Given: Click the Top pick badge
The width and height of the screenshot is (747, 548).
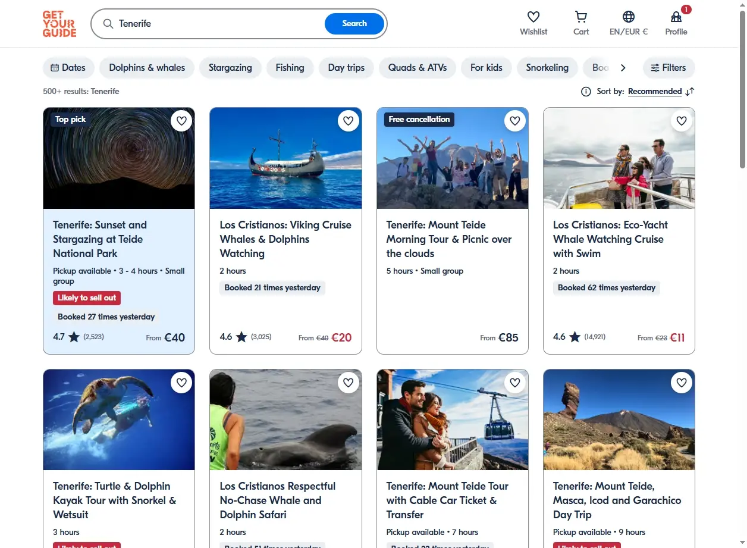Looking at the screenshot, I should click(x=70, y=120).
